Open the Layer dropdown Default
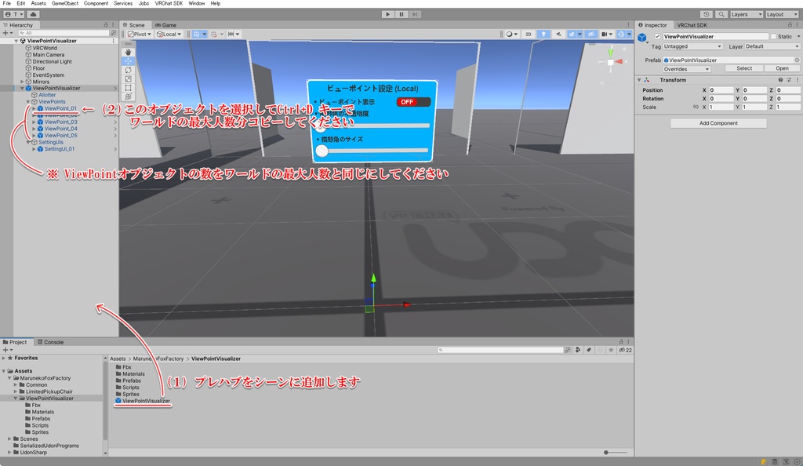803x466 pixels. point(772,46)
